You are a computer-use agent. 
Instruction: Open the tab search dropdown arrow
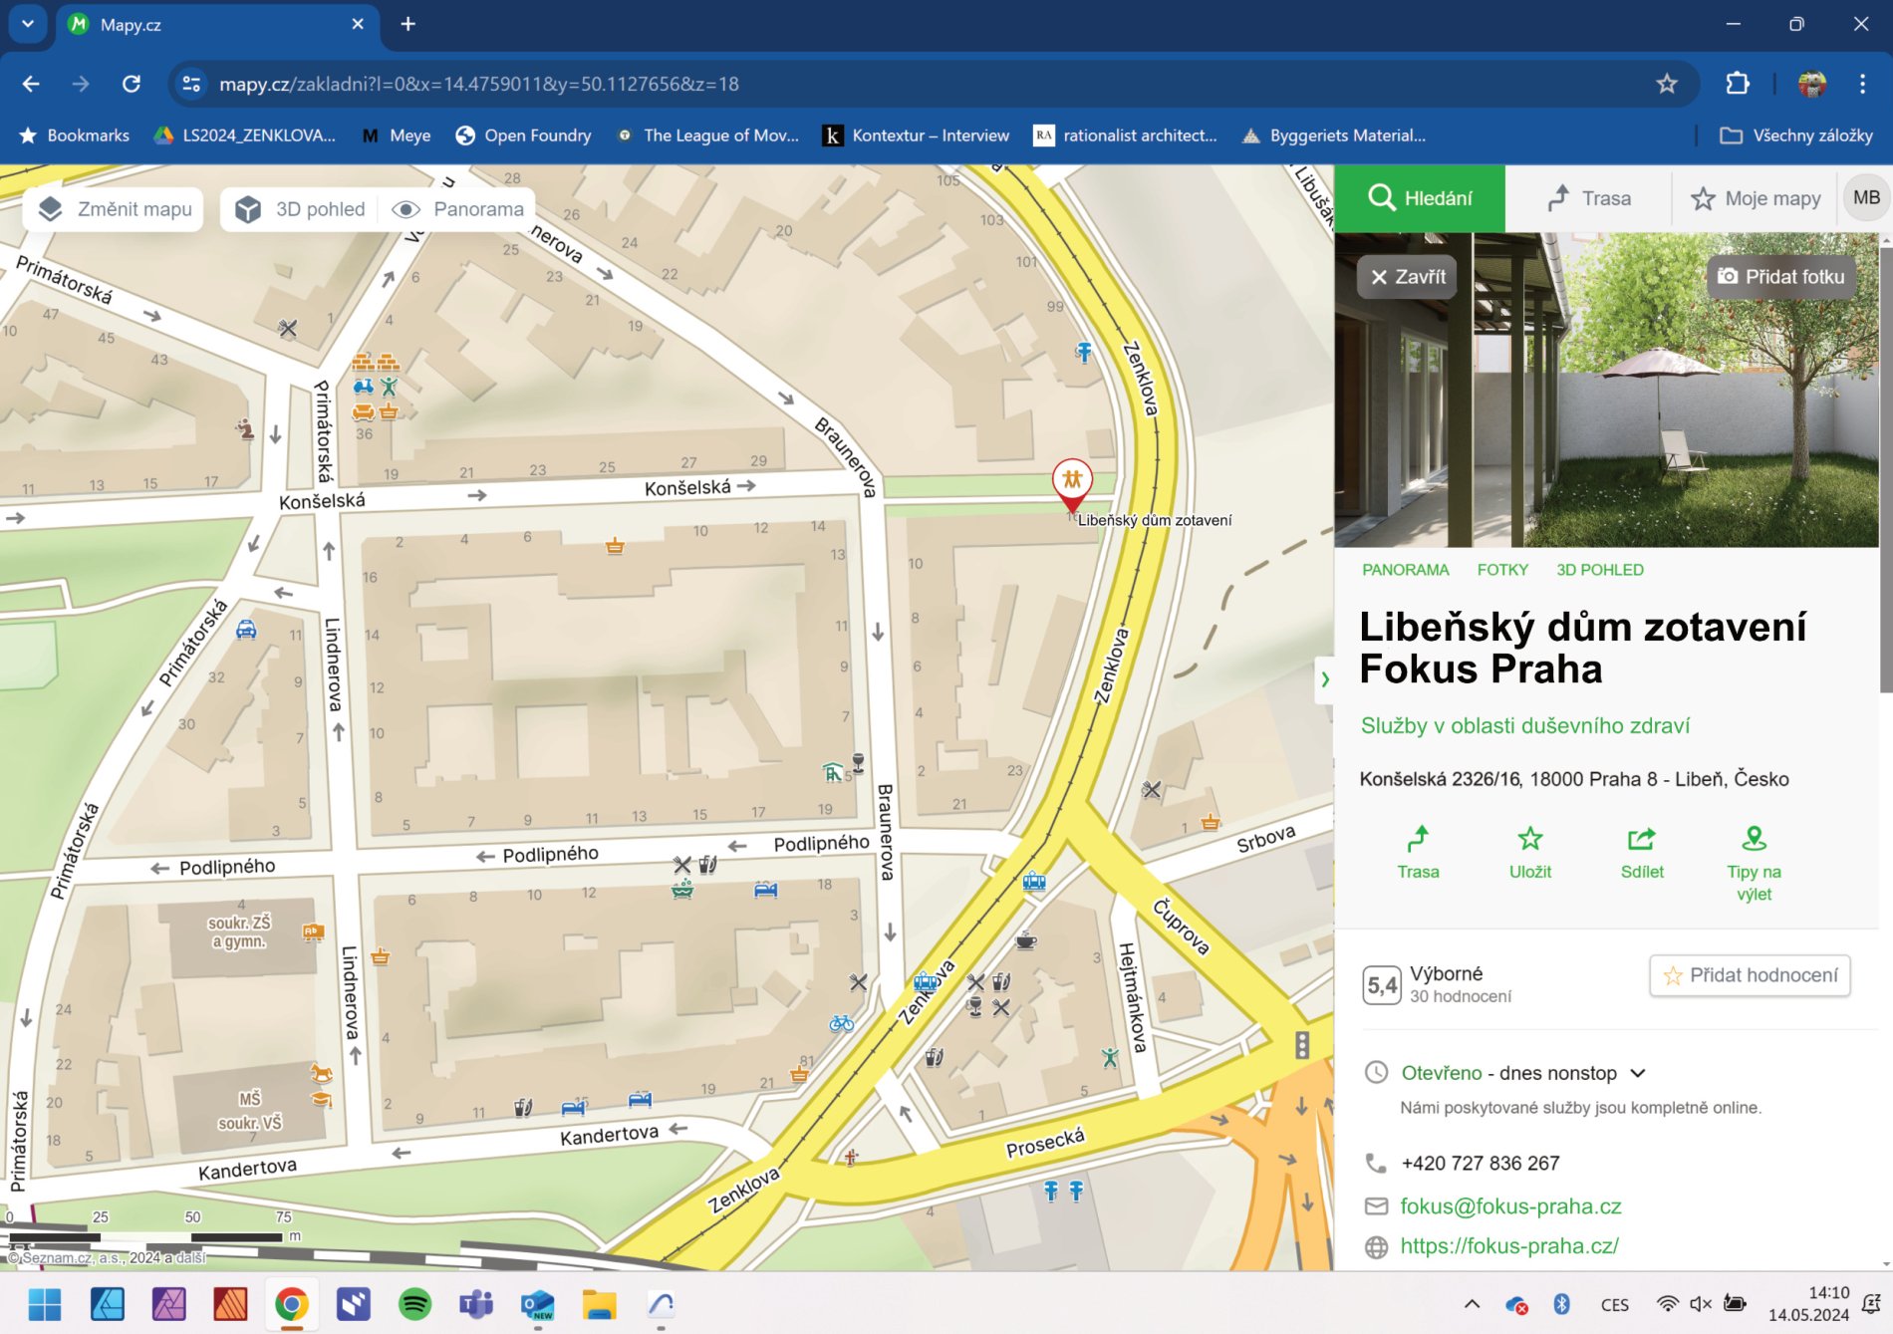click(x=28, y=24)
